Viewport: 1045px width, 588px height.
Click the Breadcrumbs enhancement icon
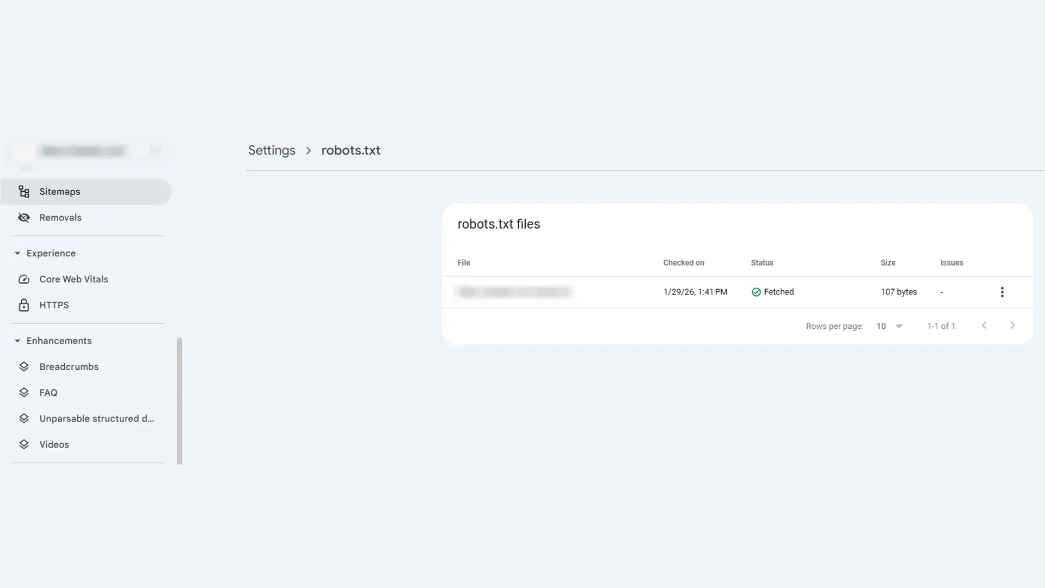[x=24, y=366]
